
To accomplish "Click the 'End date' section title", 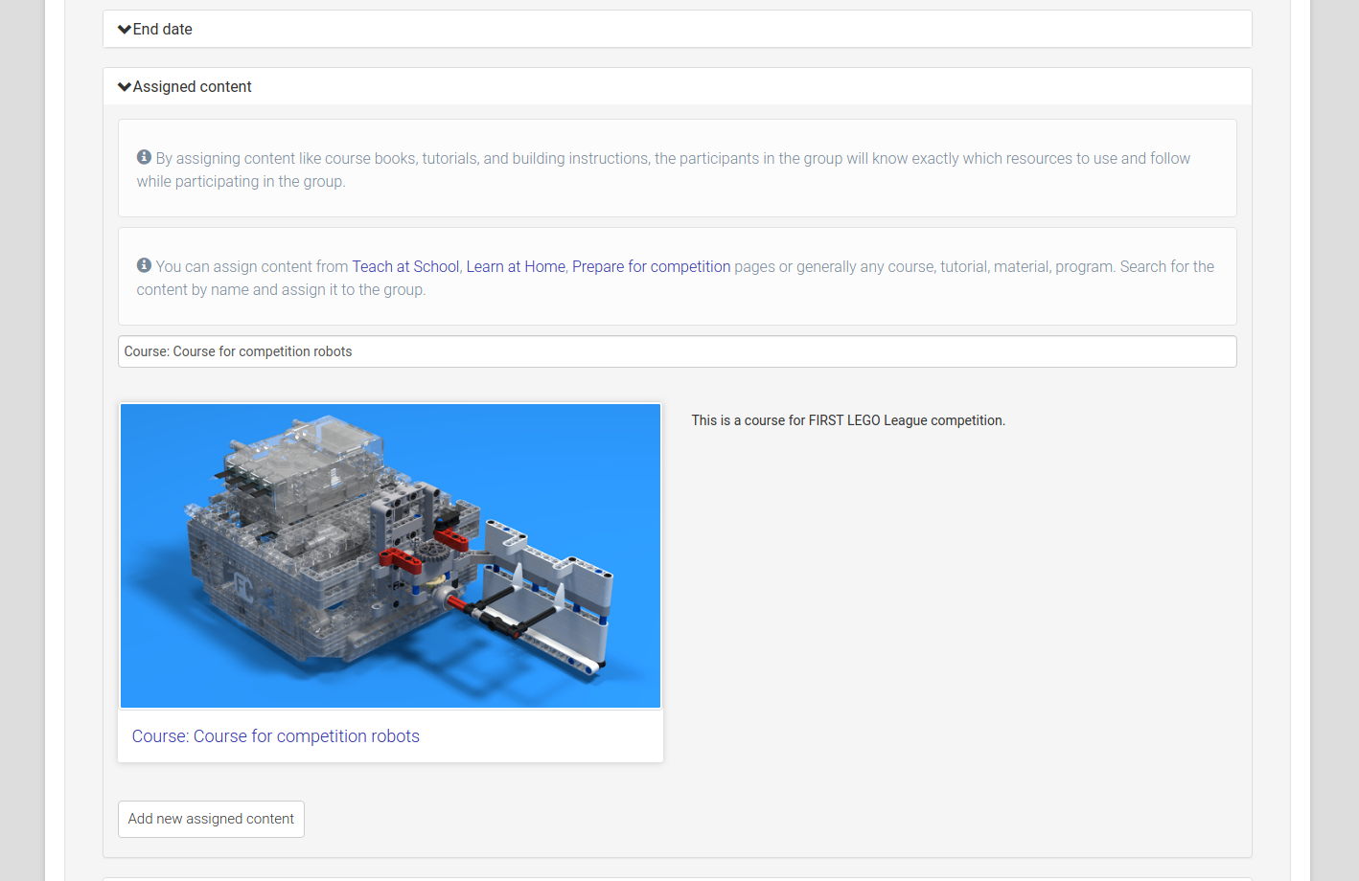I will pos(163,30).
